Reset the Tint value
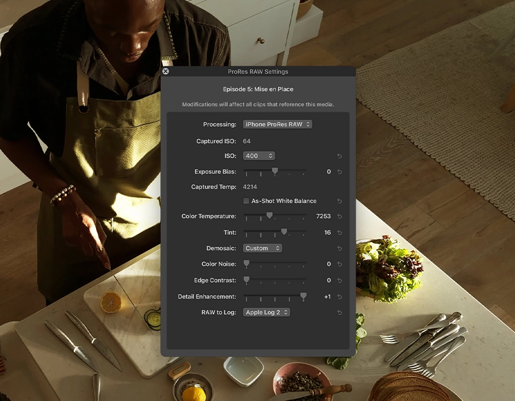The image size is (515, 401). (x=339, y=233)
